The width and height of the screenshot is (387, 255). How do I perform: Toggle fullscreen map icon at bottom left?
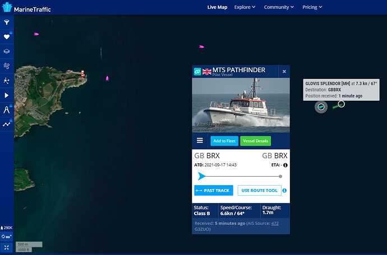[7, 248]
